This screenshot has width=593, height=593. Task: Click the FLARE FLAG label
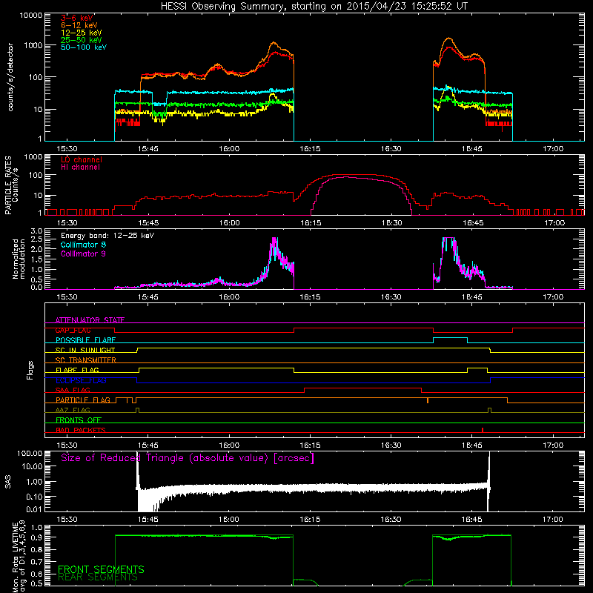click(77, 370)
